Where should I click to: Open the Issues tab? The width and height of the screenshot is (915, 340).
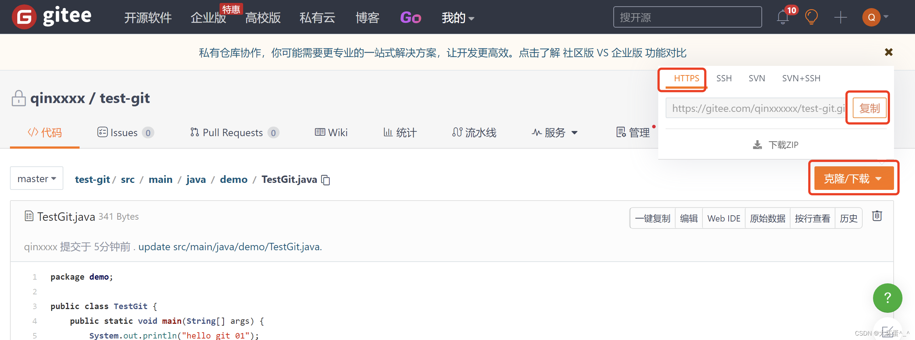[125, 132]
